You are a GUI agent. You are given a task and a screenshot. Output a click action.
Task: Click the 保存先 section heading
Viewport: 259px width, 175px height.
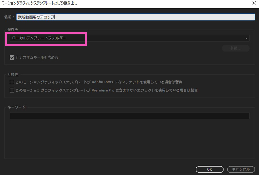tap(13, 29)
